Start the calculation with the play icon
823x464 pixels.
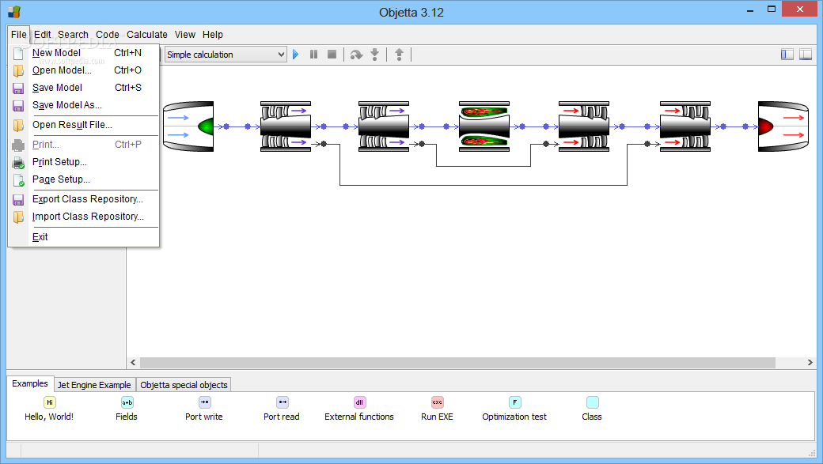pyautogui.click(x=295, y=54)
